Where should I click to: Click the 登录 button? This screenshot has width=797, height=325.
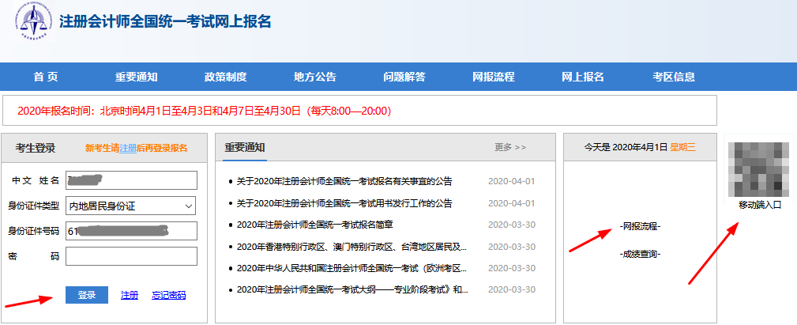point(87,295)
